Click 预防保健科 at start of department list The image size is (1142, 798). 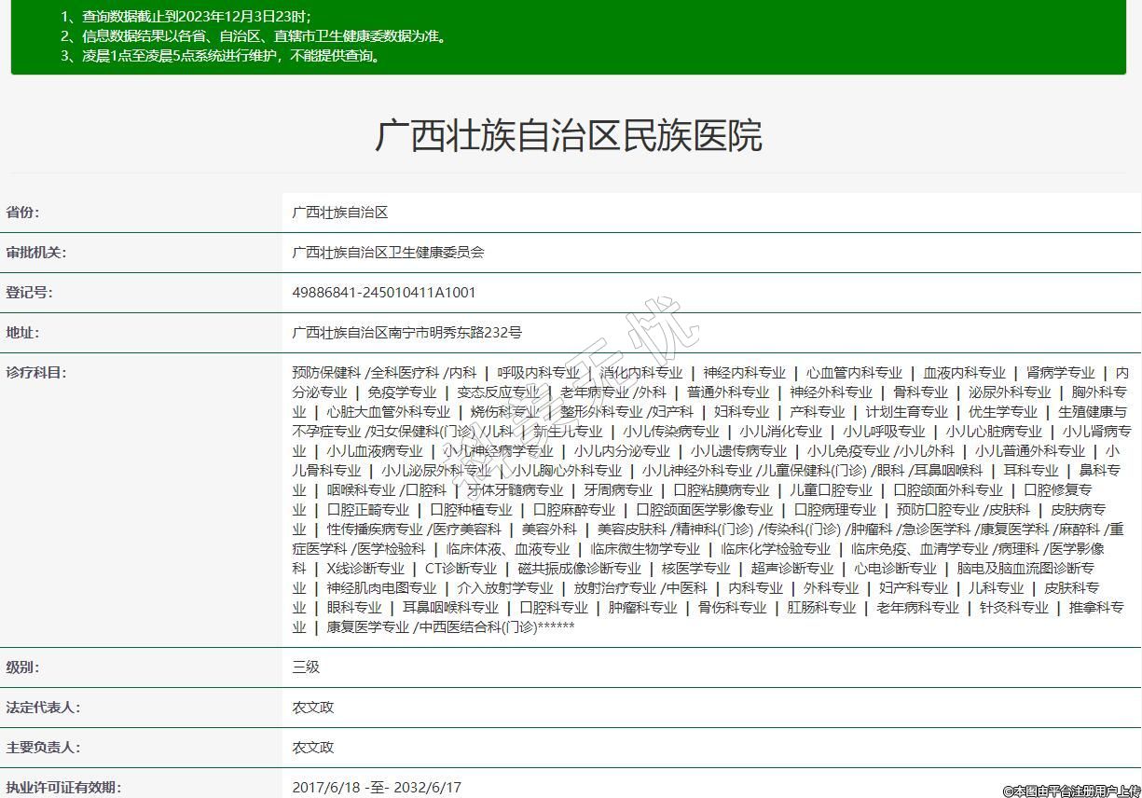pyautogui.click(x=325, y=373)
